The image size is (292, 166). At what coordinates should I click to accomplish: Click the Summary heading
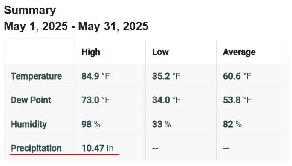(30, 10)
